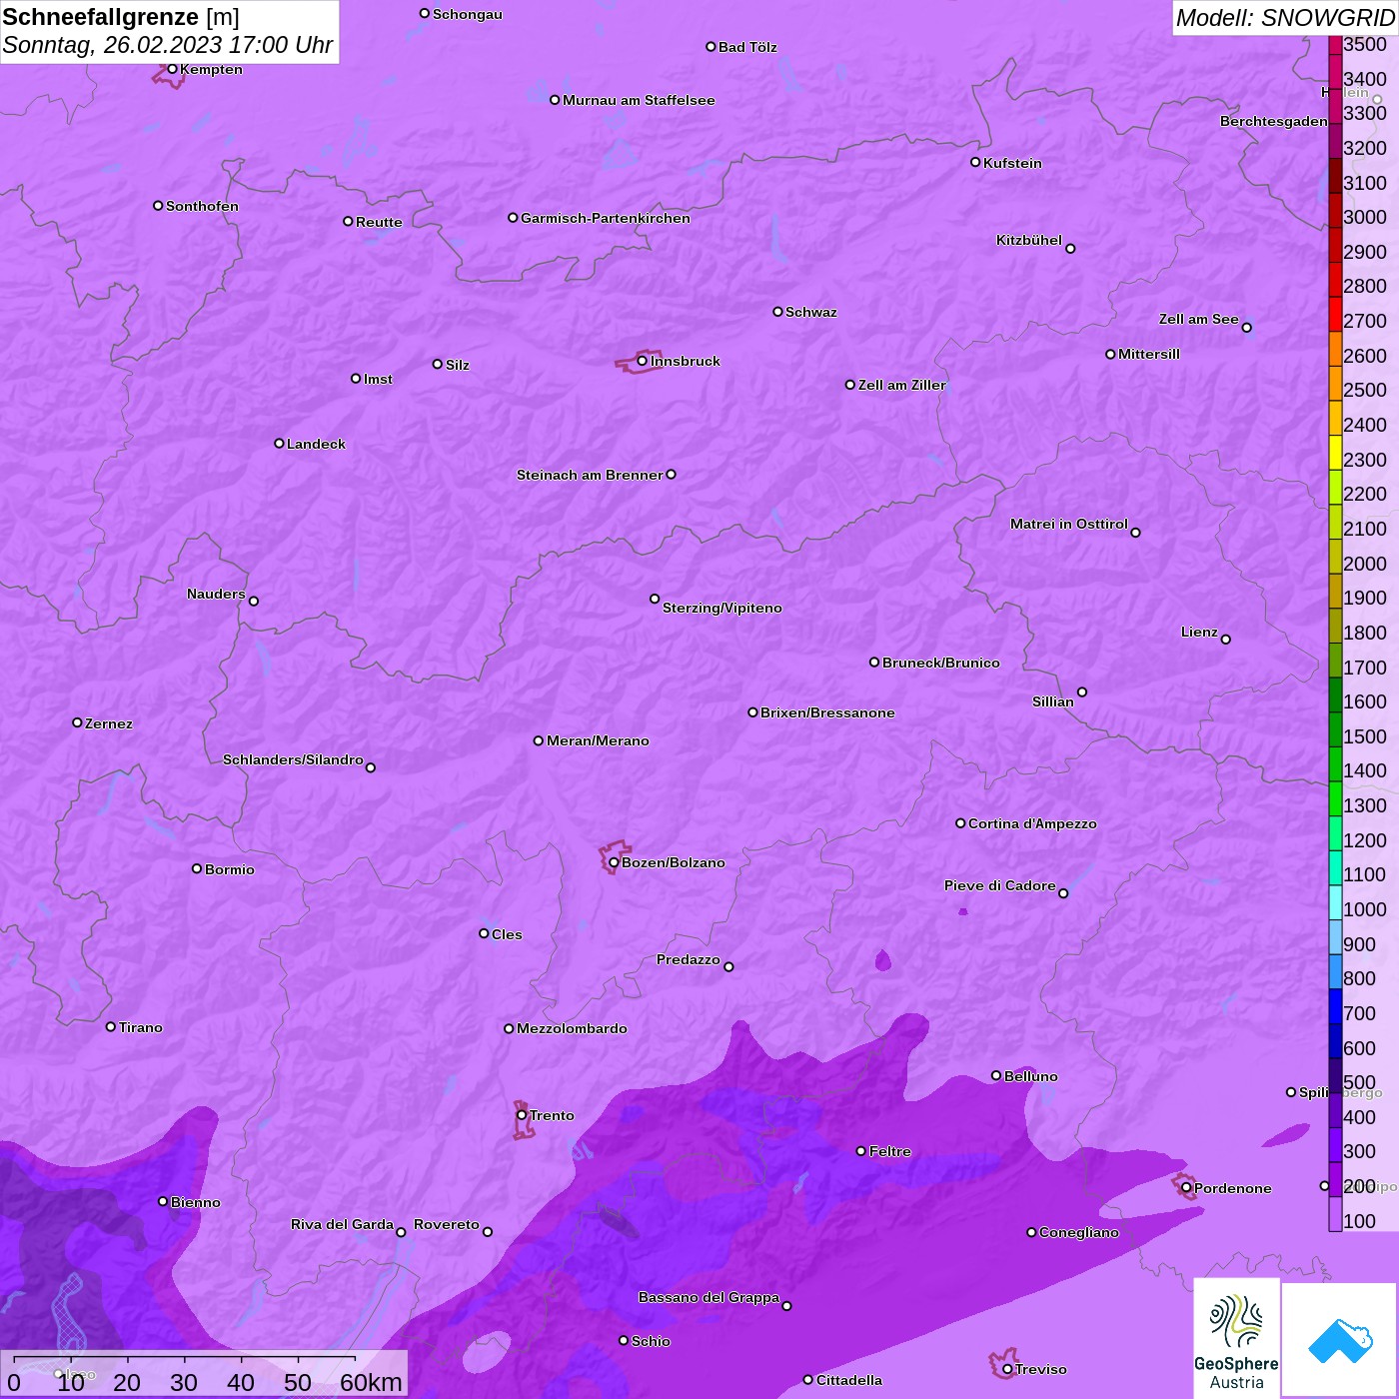Click the Sterzing/Vipiteno label
1399x1399 pixels.
point(722,608)
